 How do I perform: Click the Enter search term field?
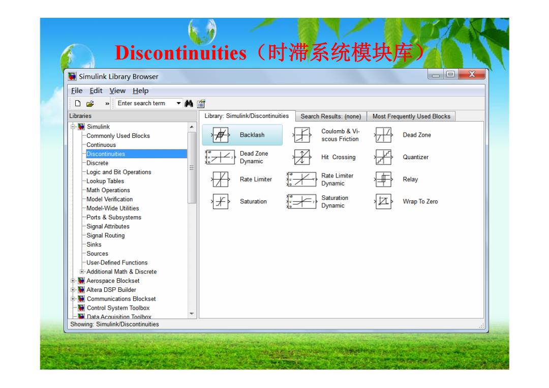click(x=146, y=103)
